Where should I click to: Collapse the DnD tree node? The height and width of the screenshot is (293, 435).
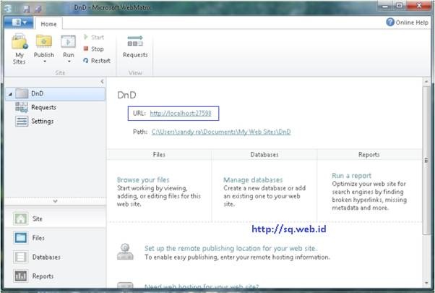[x=10, y=94]
